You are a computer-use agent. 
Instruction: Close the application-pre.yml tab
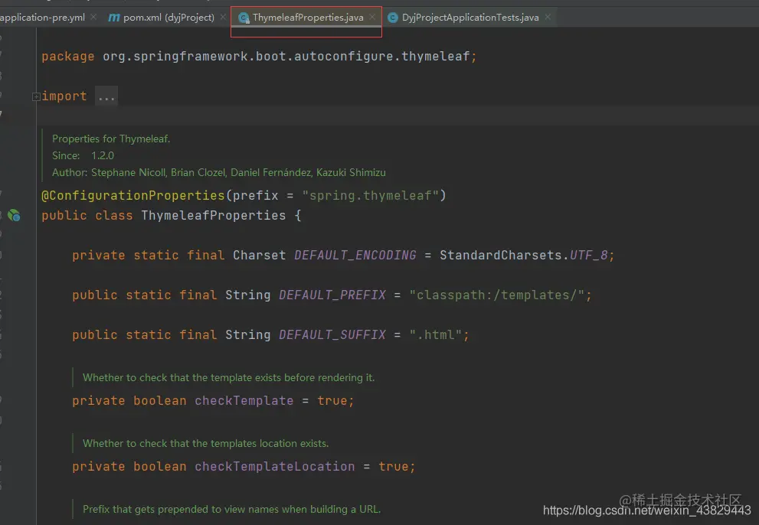pyautogui.click(x=93, y=17)
